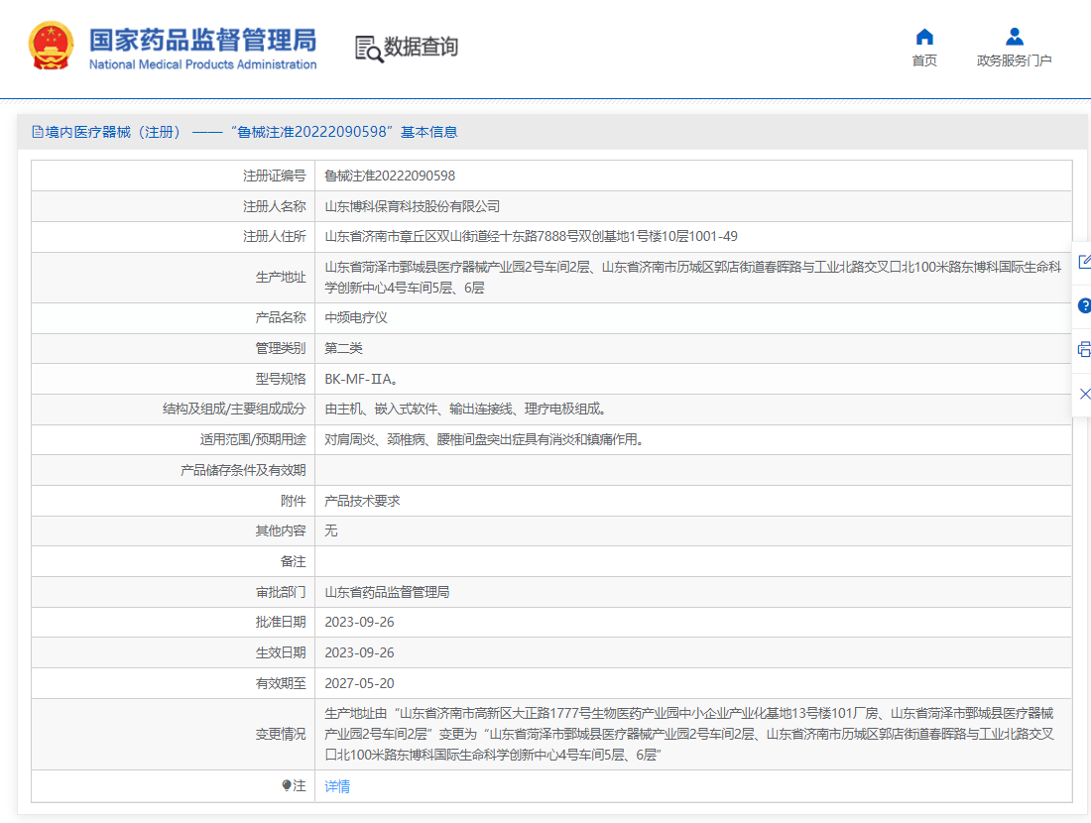Click the 结构及组成/主要组成成分 label
This screenshot has width=1091, height=823.
tap(234, 410)
